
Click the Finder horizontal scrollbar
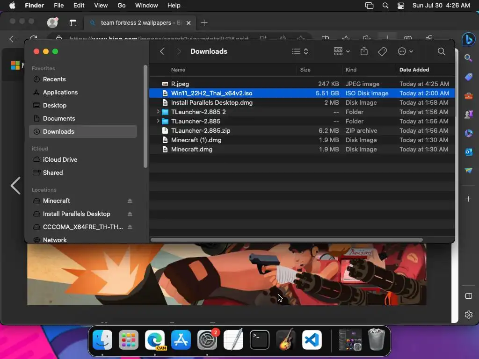tap(287, 240)
